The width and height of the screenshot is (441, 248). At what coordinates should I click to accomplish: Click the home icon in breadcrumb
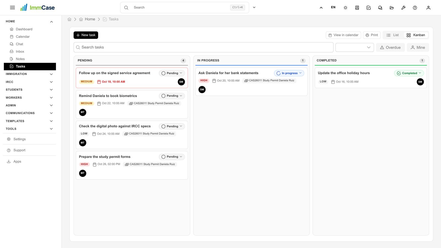tap(69, 19)
